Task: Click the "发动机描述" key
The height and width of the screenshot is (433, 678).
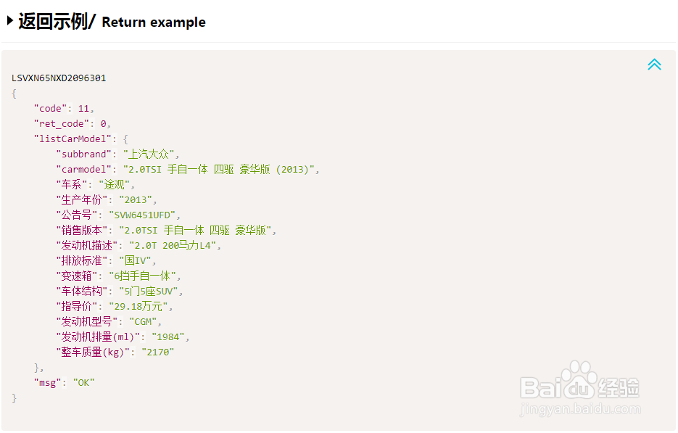Action: click(89, 245)
